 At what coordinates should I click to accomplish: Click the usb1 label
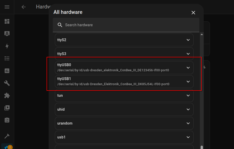point(61,137)
